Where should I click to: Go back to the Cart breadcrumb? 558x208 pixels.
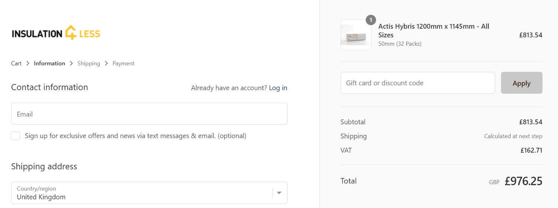pos(16,64)
